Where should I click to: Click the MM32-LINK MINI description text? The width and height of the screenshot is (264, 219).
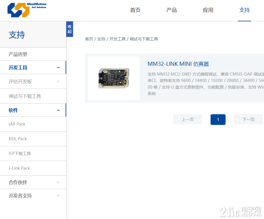pyautogui.click(x=206, y=84)
